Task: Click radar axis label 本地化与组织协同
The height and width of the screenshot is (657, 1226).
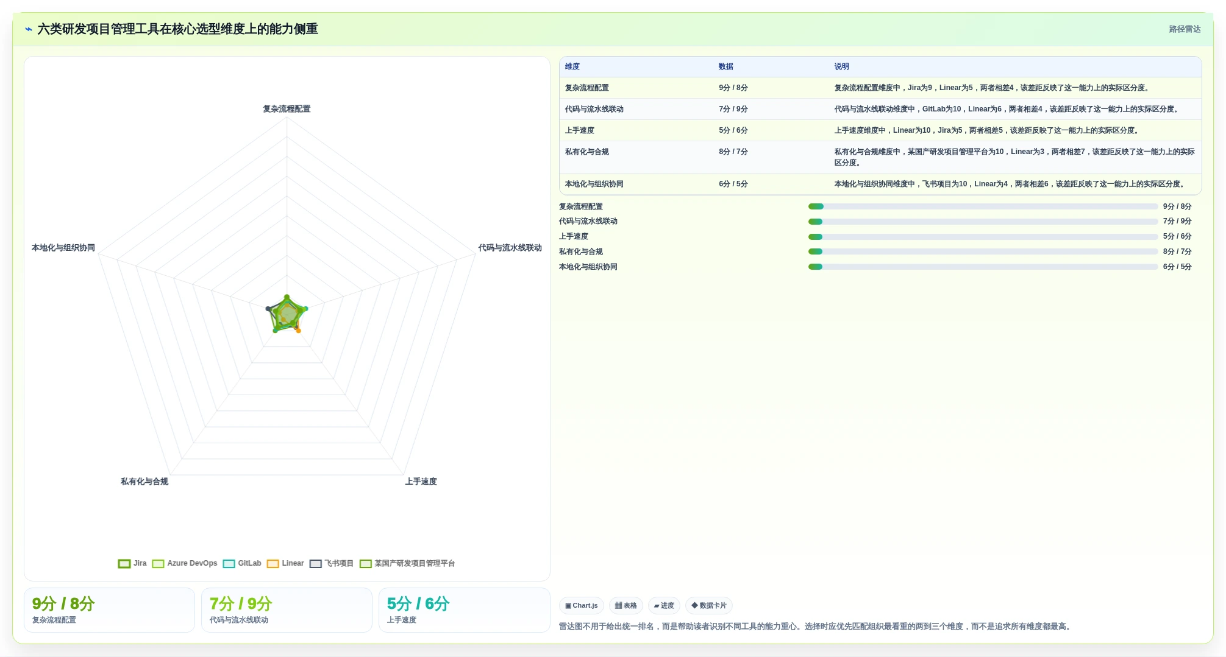Action: [63, 248]
